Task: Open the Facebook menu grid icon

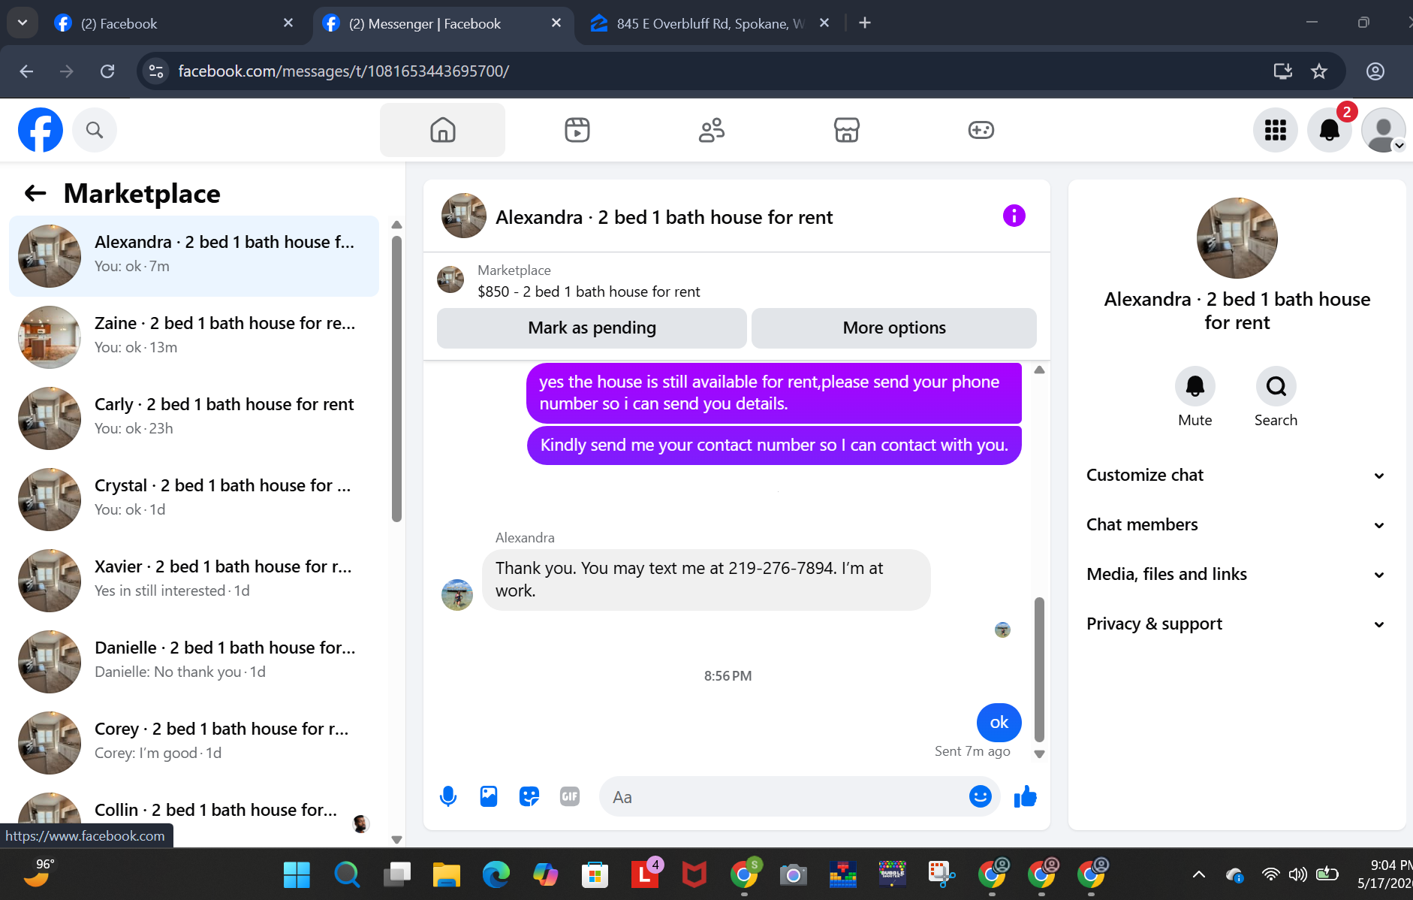Action: click(x=1275, y=130)
